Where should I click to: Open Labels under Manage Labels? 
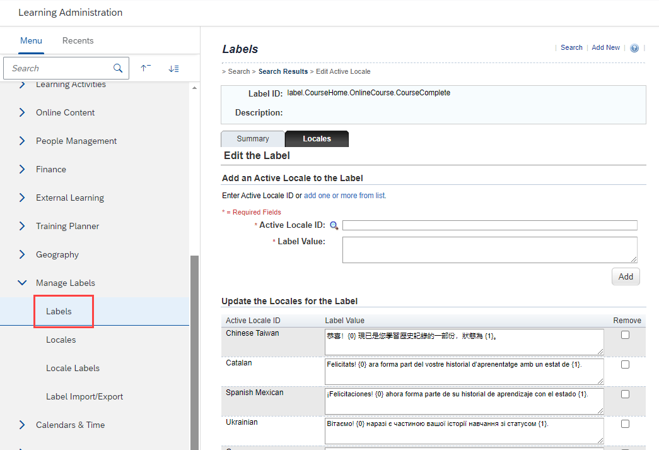(x=59, y=311)
